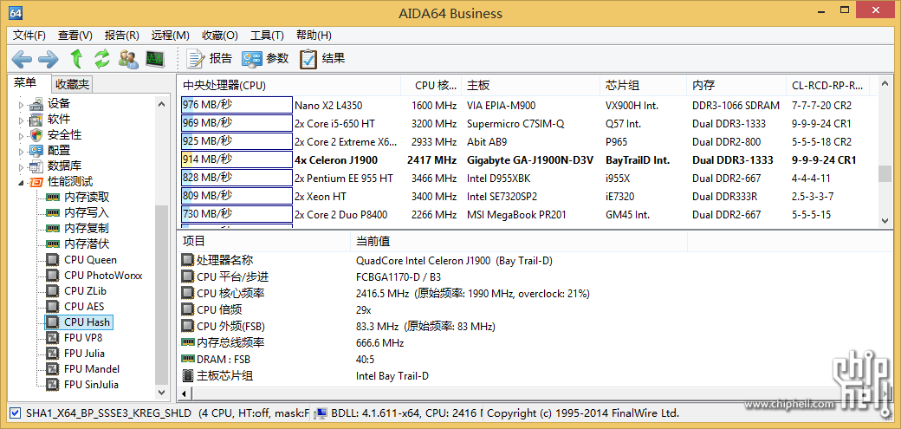Select CPU Queen benchmark
The width and height of the screenshot is (901, 429).
90,260
